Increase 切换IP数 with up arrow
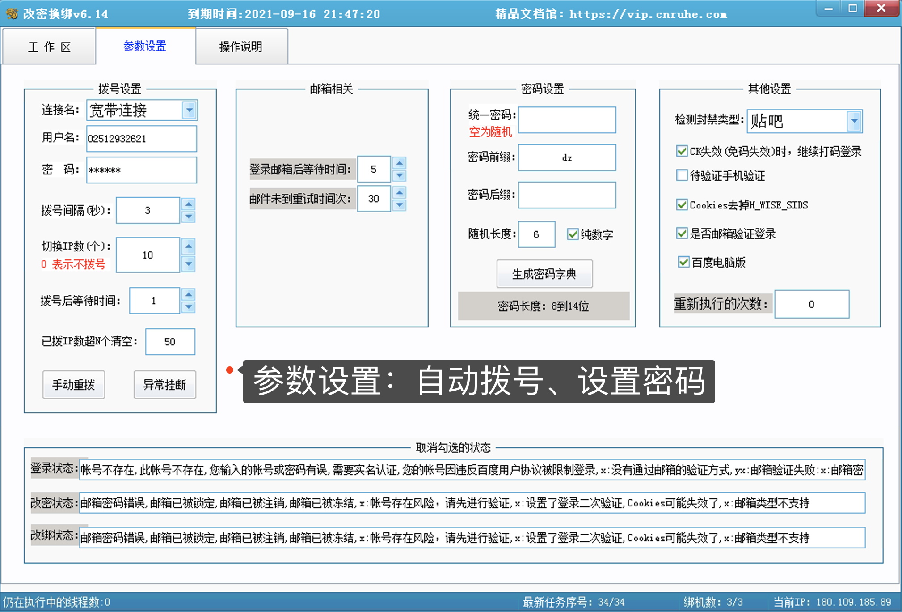This screenshot has height=612, width=902. click(x=189, y=246)
